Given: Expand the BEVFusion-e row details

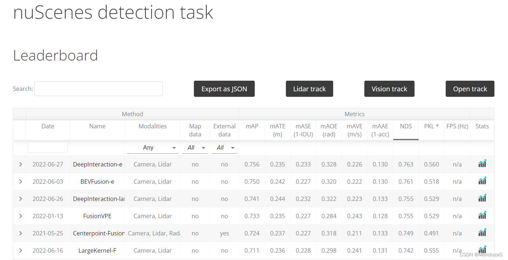Looking at the screenshot, I should coord(21,182).
